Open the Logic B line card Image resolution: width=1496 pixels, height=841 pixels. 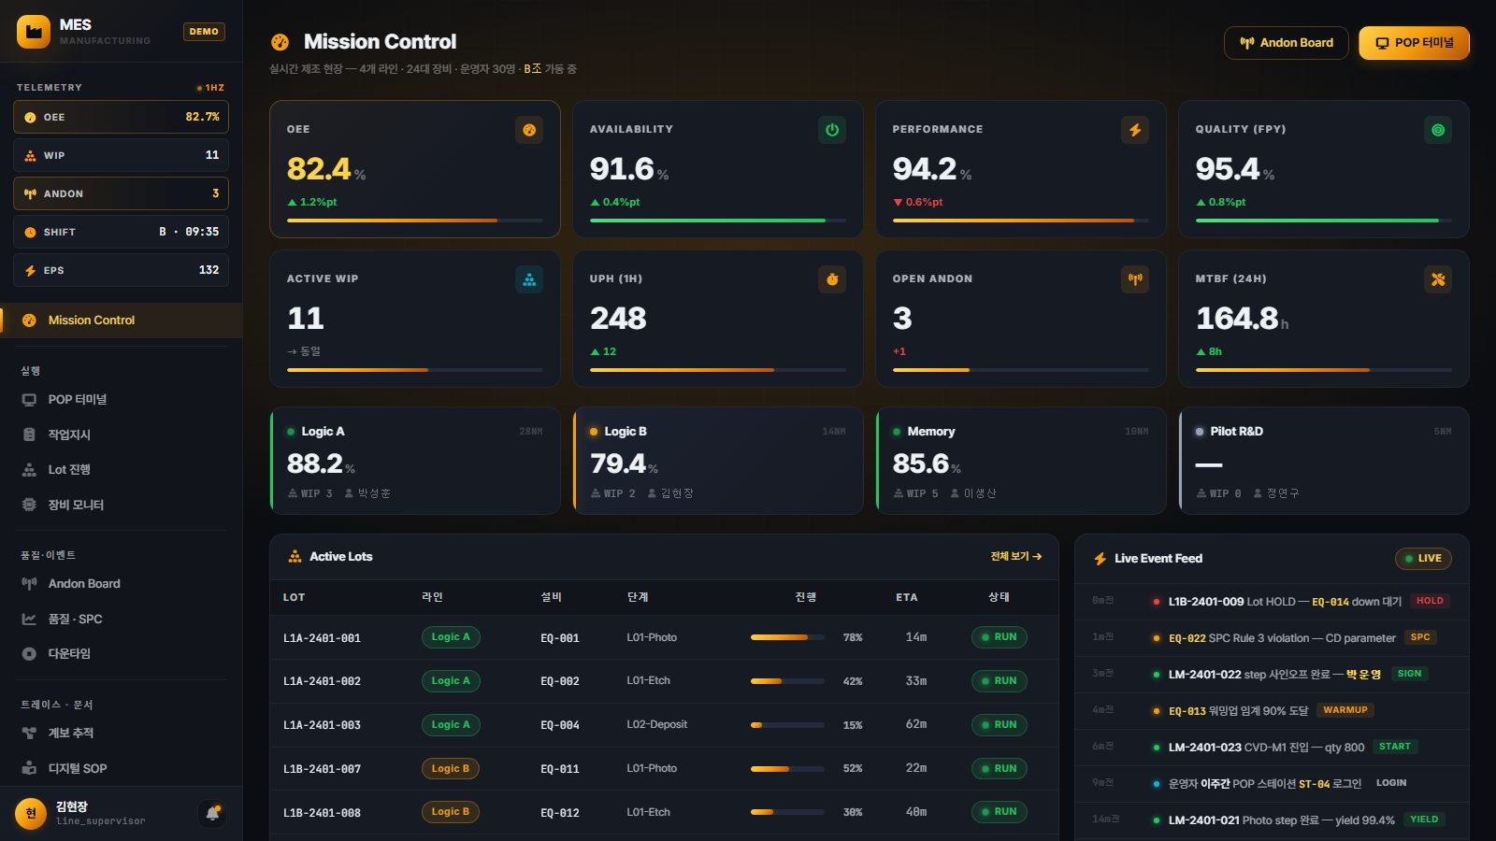[x=718, y=461]
